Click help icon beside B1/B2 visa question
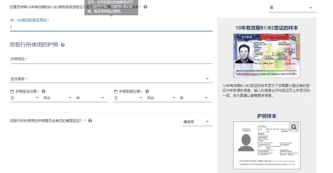 [146, 7]
